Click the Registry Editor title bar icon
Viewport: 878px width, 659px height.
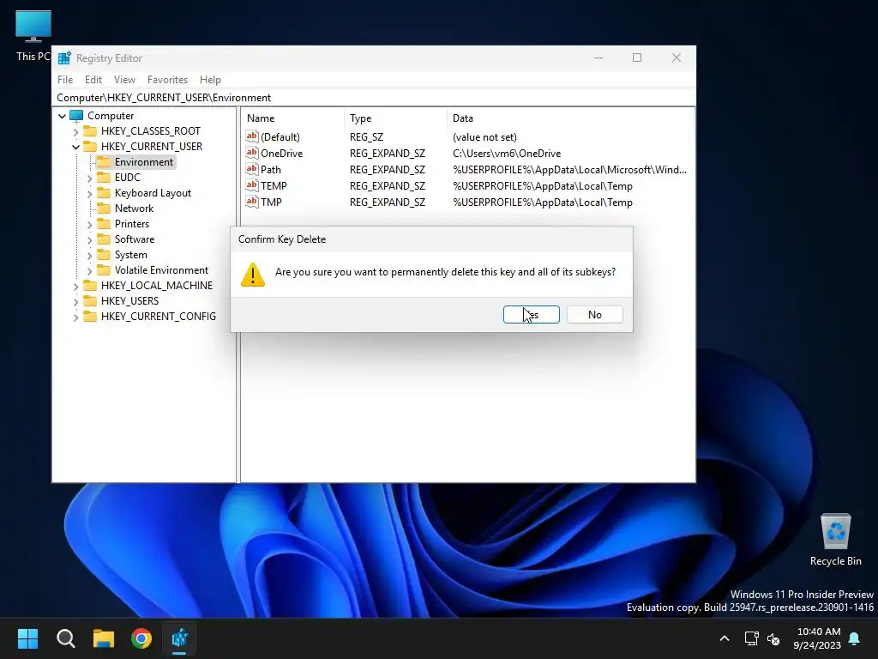[64, 57]
